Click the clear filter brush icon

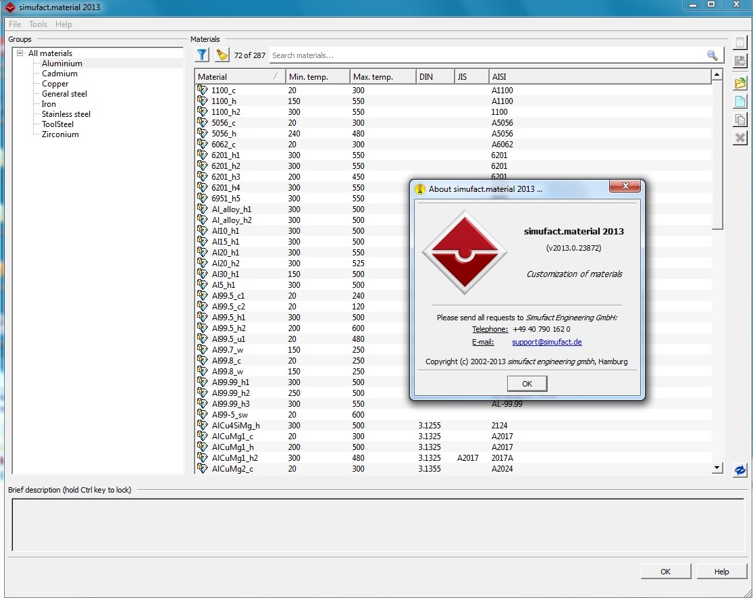tap(222, 55)
